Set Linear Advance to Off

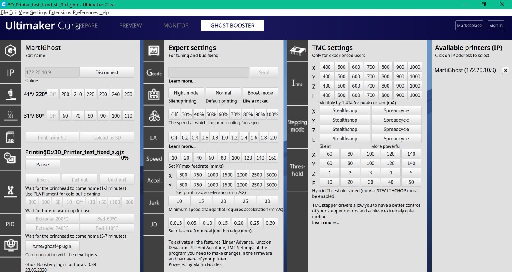pos(174,138)
